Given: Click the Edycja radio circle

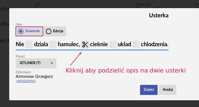Looking at the screenshot, I should 48,31.
